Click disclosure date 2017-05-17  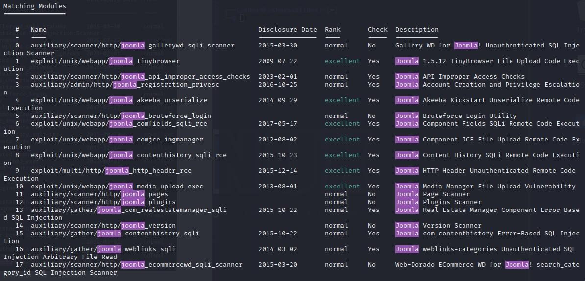tap(278, 124)
